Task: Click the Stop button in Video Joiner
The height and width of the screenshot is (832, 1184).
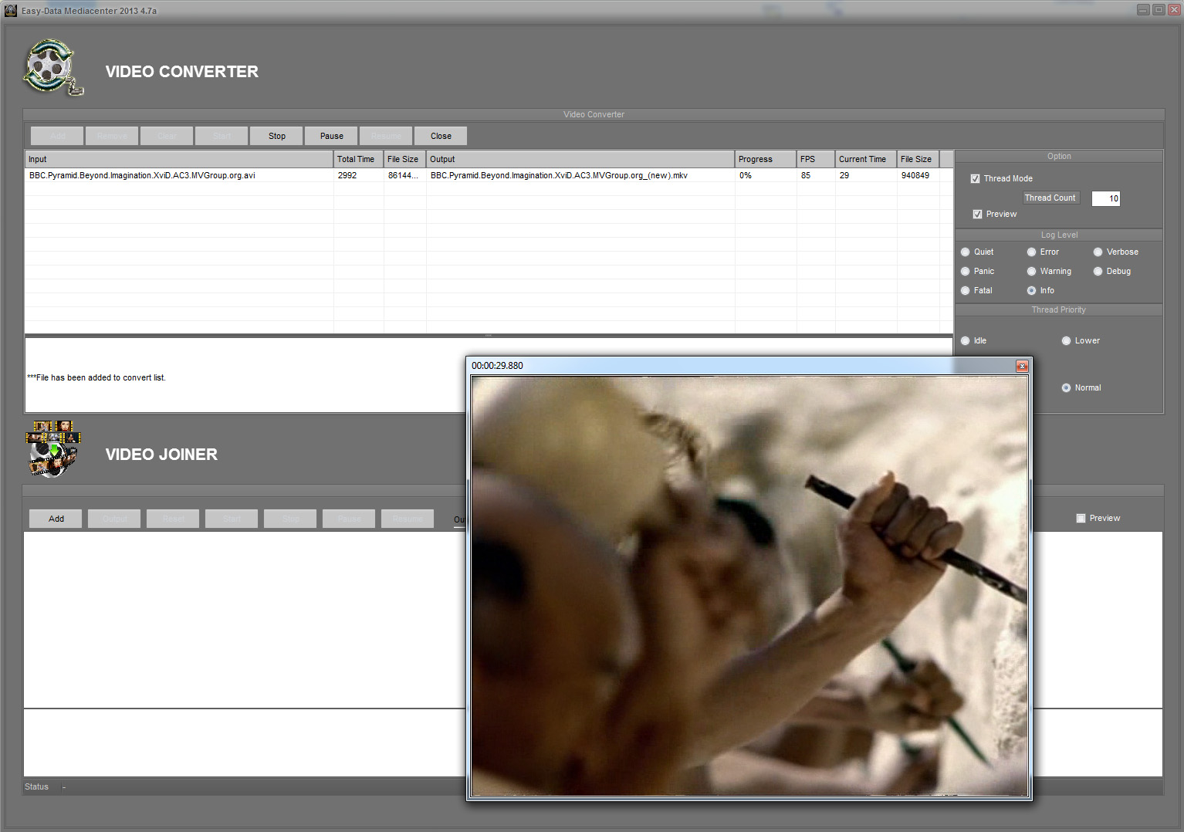Action: (291, 519)
